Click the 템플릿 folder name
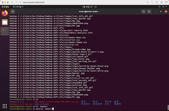169x111 pixels. point(118,104)
